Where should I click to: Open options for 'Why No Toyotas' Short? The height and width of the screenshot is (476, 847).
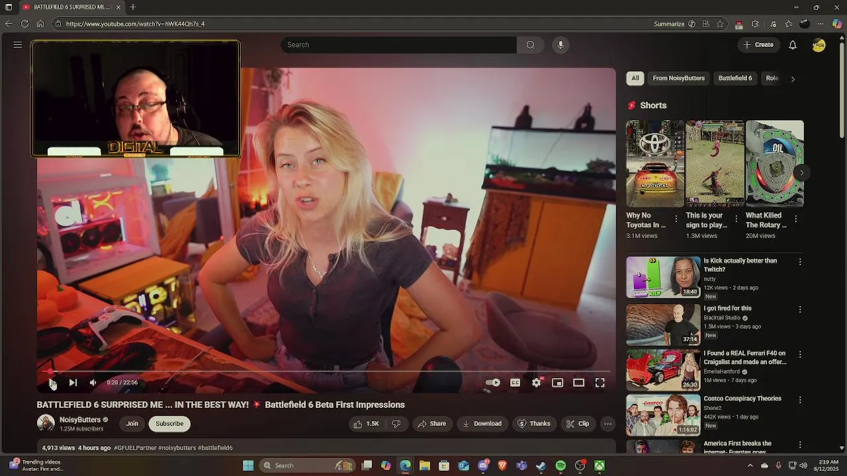[676, 219]
